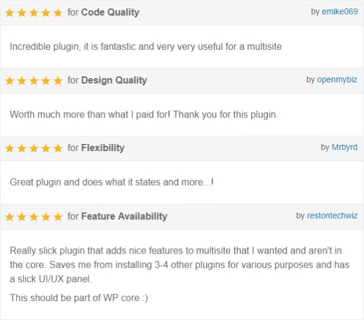Click fifth star of Code Quality rating

click(58, 12)
